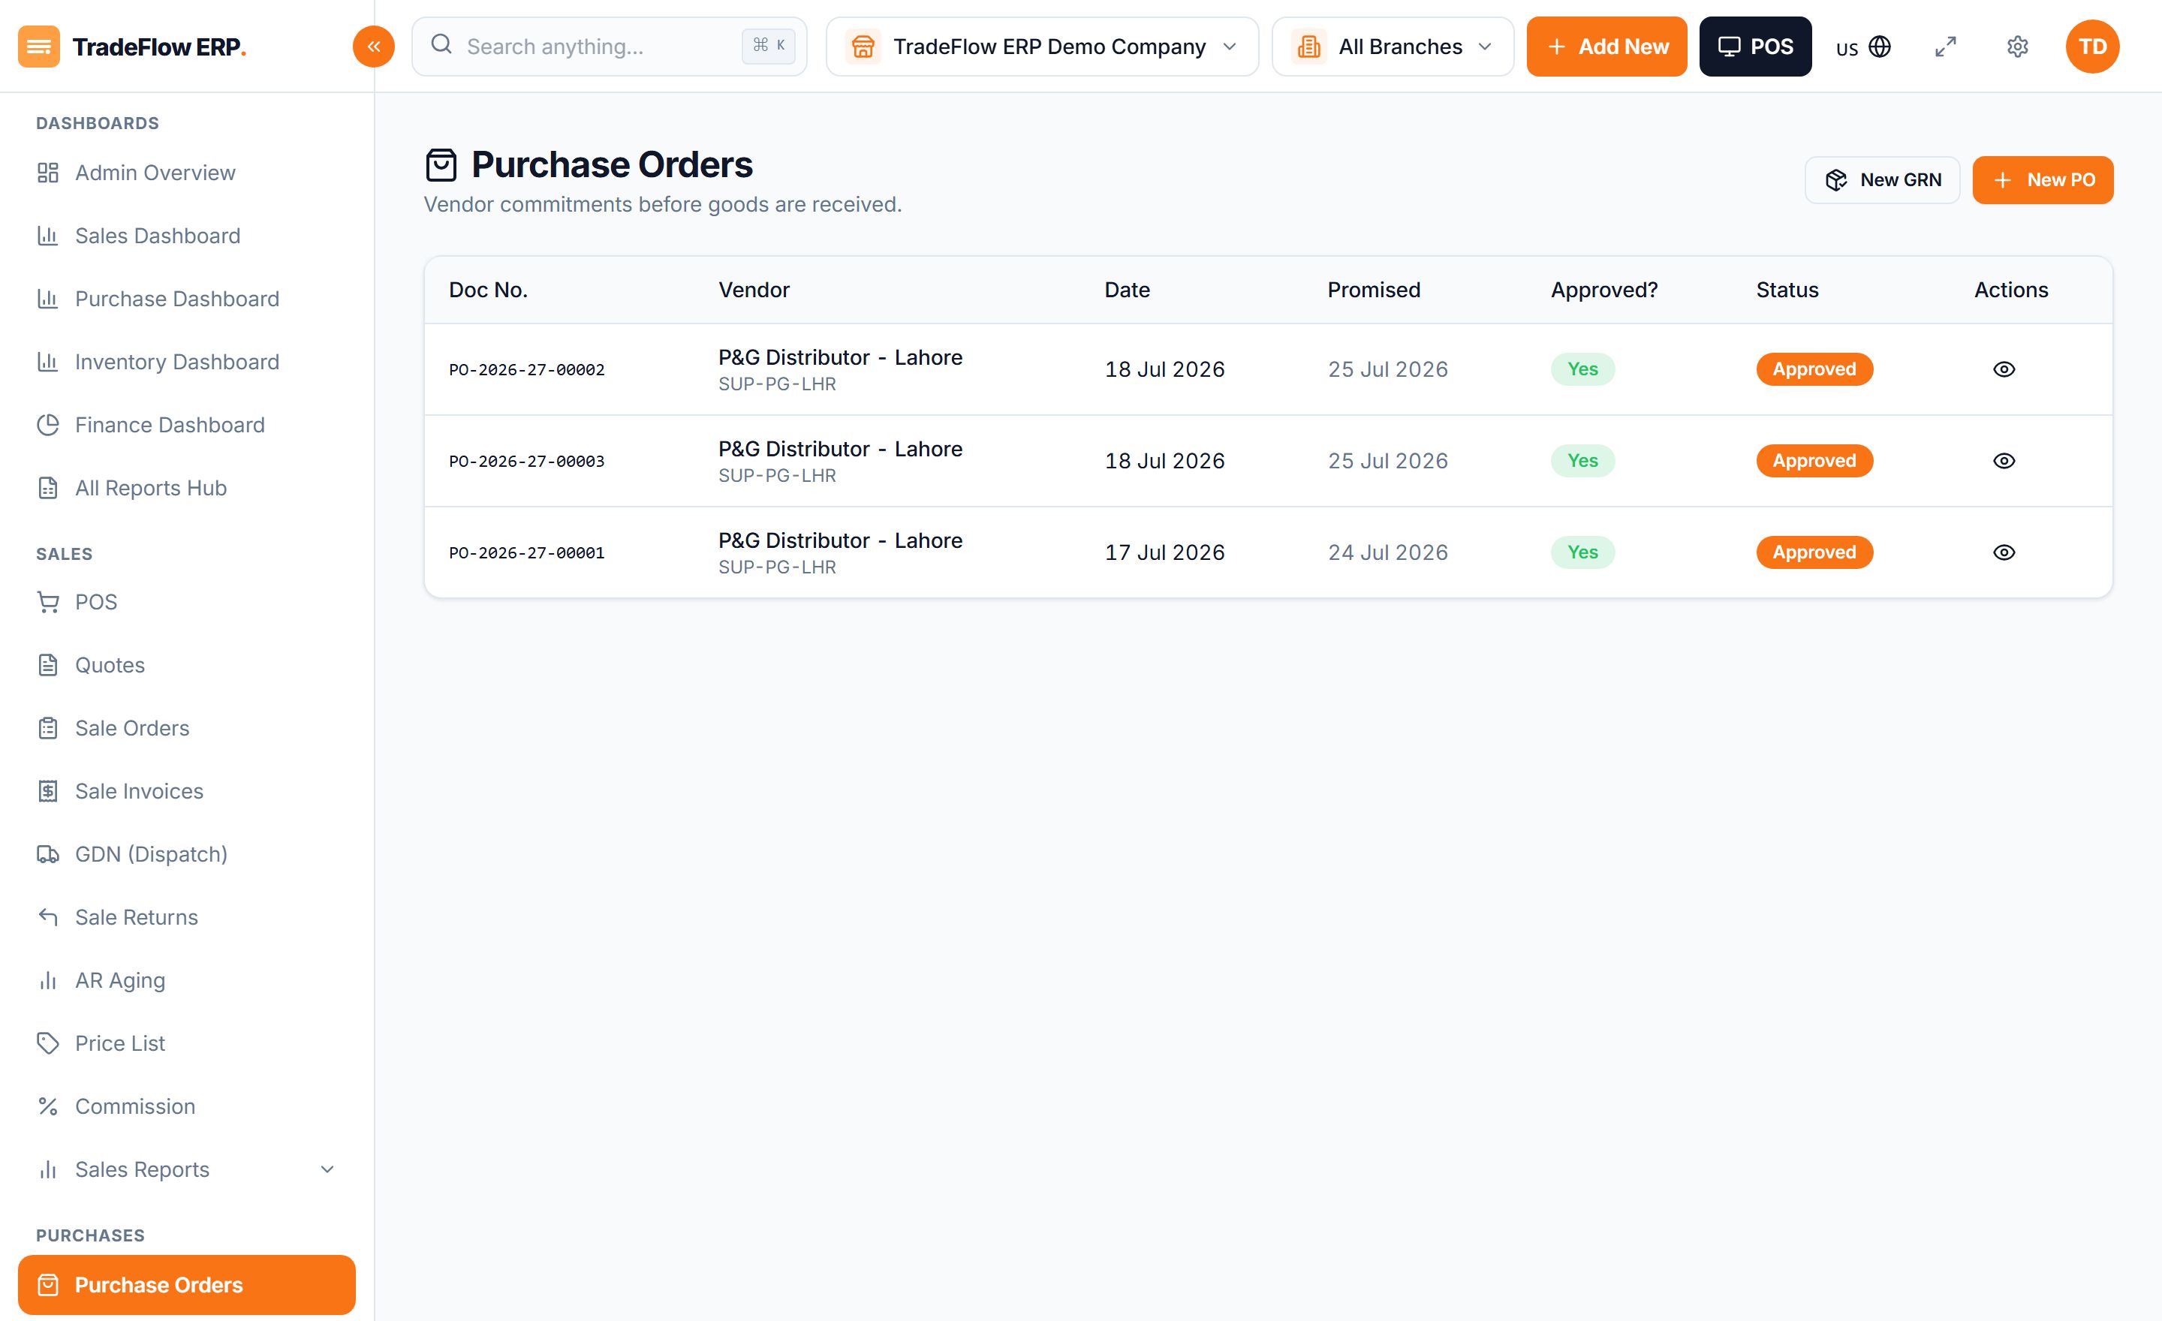The width and height of the screenshot is (2162, 1321).
Task: Click promised date 24 Jul 2026
Action: (x=1388, y=552)
